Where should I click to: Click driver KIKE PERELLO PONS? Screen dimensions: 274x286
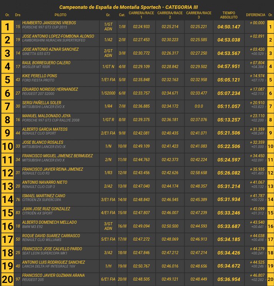pos(40,76)
